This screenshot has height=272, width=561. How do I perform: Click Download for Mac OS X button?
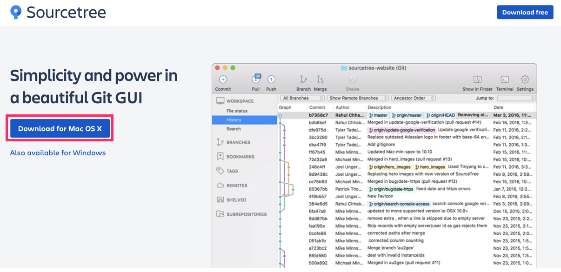coord(60,128)
